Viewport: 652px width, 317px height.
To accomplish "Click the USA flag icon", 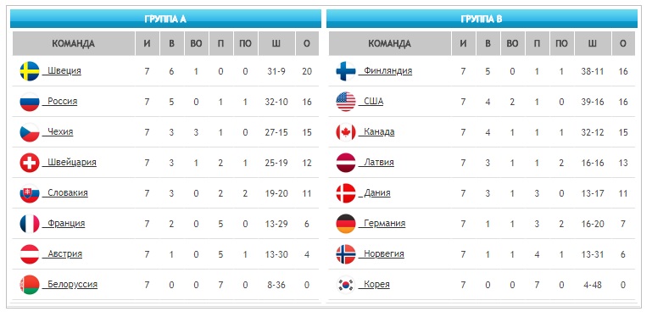I will 346,102.
